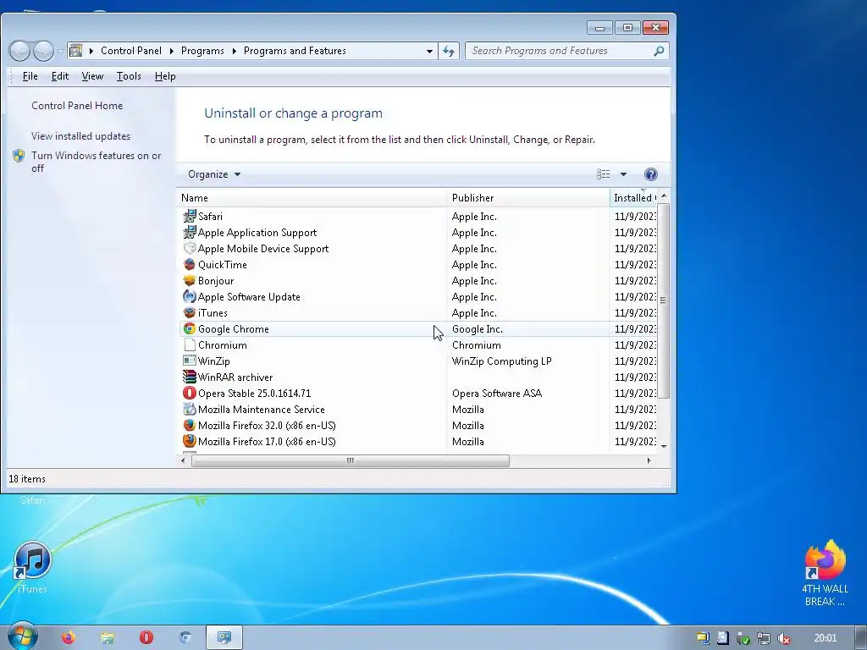Click the Apple Mobile Device Support icon
Image resolution: width=867 pixels, height=650 pixels.
[190, 248]
